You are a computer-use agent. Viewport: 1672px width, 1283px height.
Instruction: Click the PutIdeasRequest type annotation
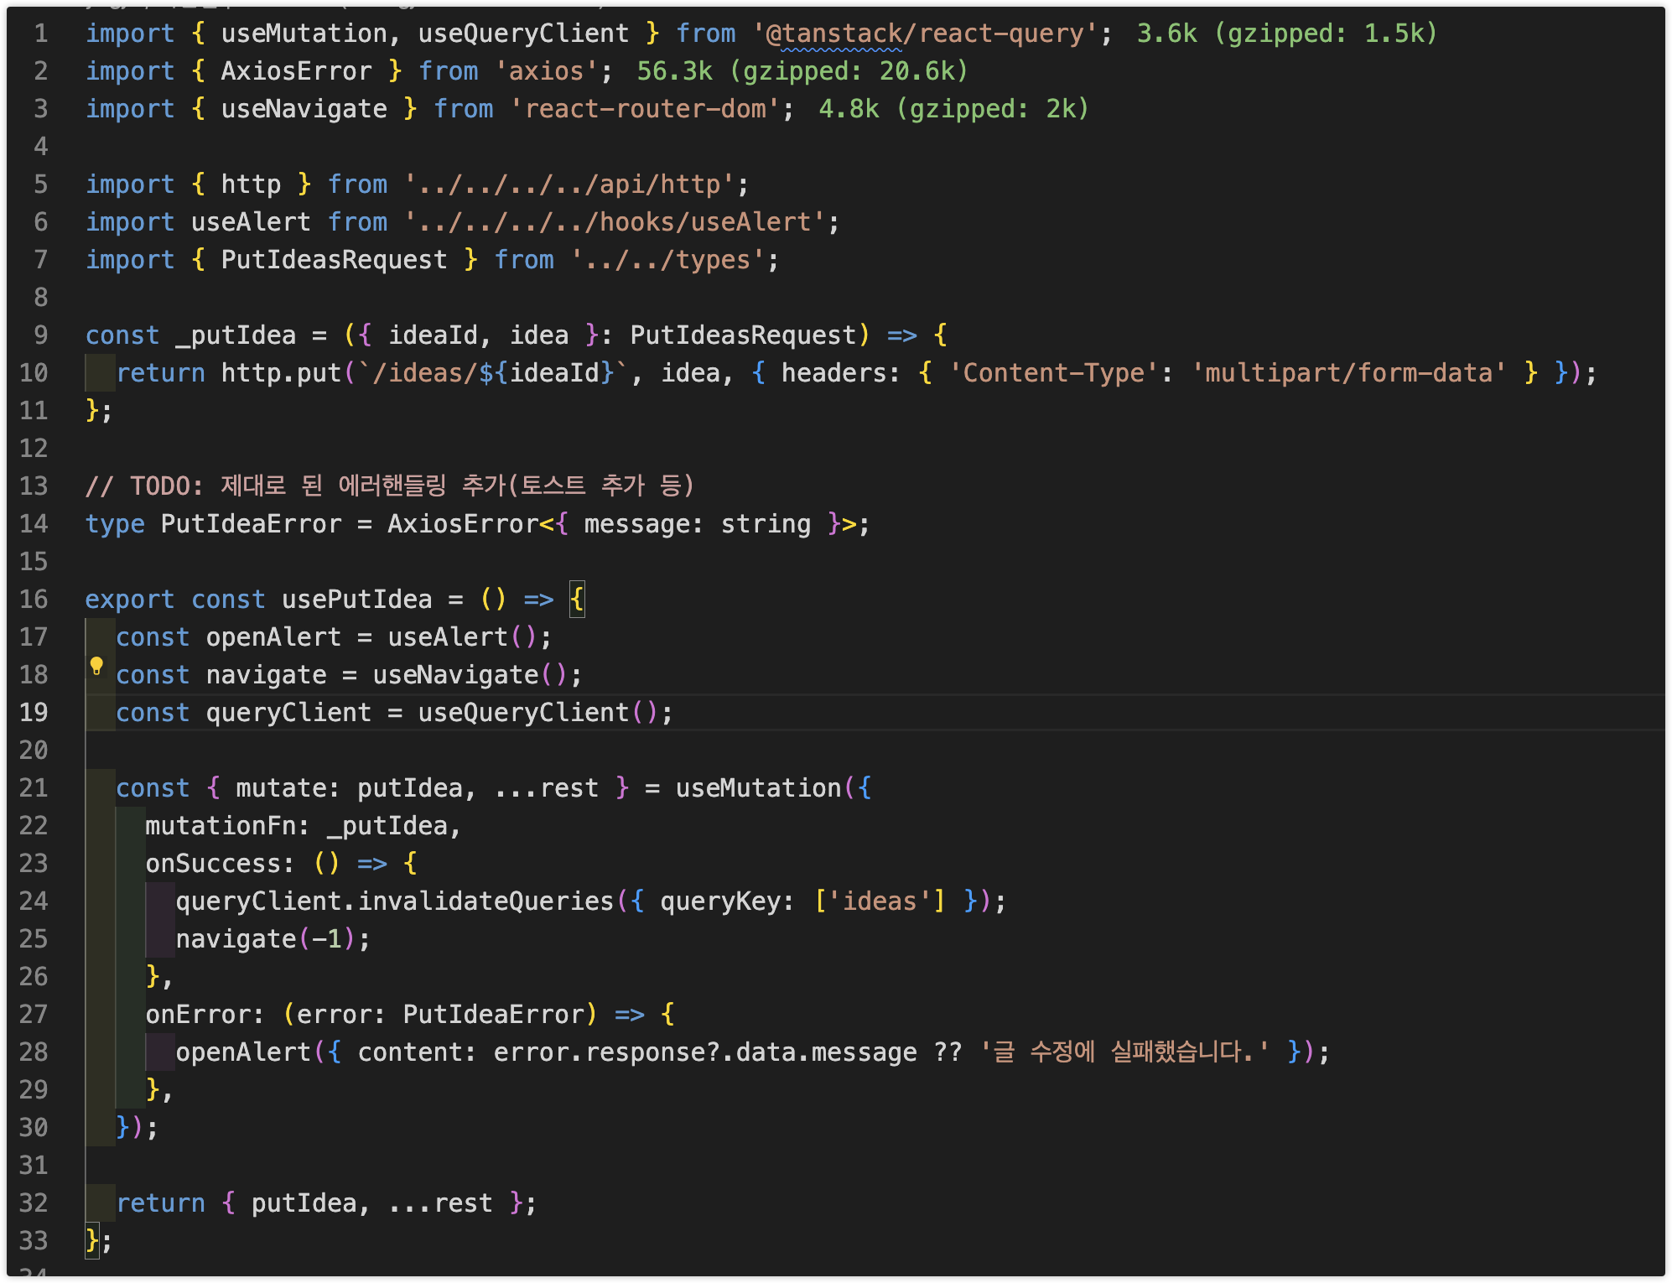743,335
